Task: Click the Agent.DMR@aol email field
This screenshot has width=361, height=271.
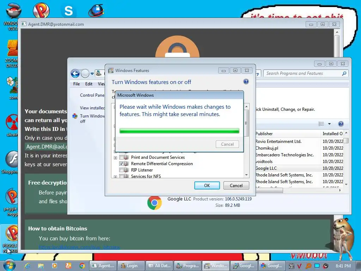Action: click(x=46, y=147)
